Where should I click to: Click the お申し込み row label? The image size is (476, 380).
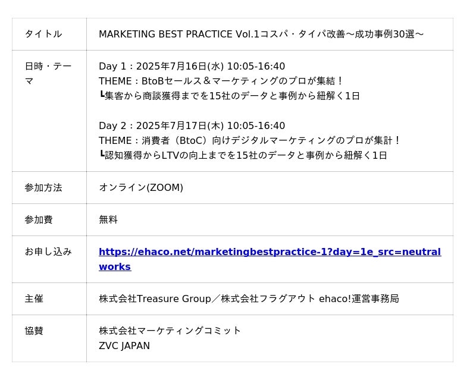pyautogui.click(x=48, y=252)
